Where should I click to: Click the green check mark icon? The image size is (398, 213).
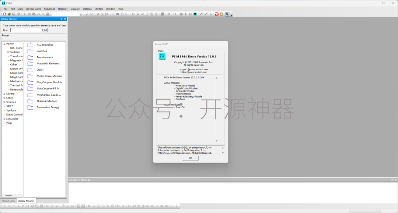87,14
